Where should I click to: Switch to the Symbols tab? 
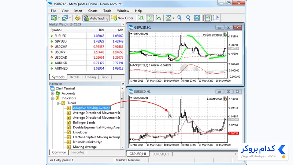click(58, 77)
